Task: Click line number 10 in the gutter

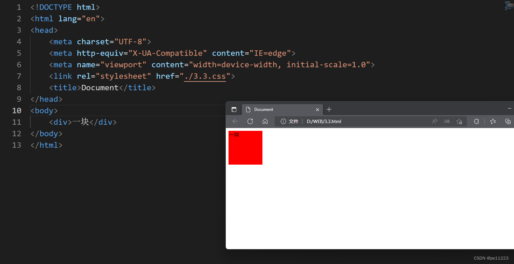Action: point(17,111)
